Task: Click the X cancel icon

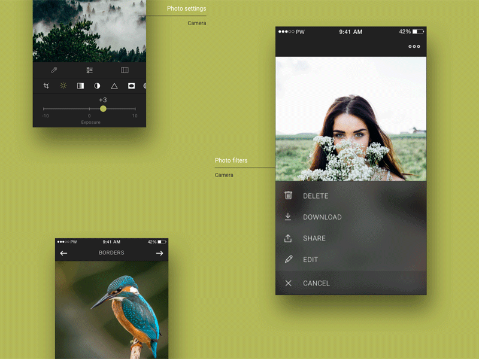Action: pos(289,283)
